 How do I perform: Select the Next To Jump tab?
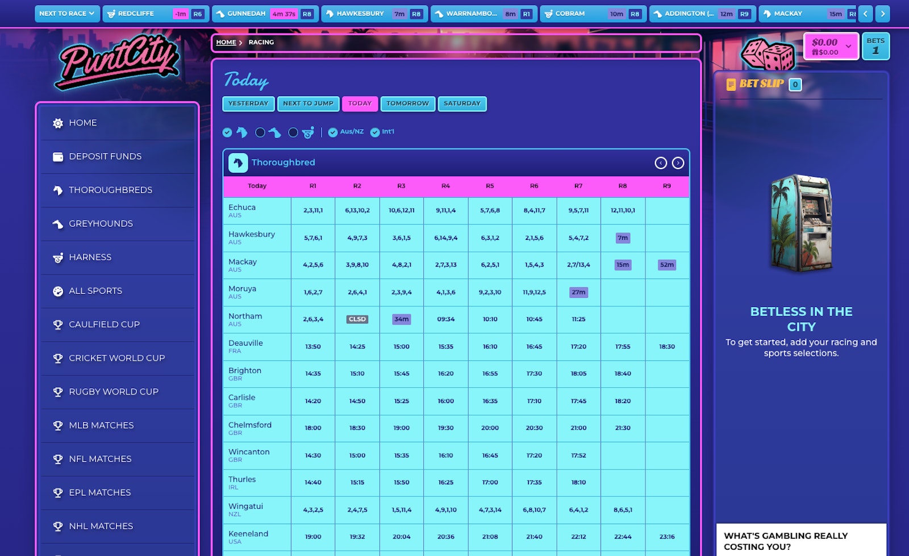tap(308, 103)
